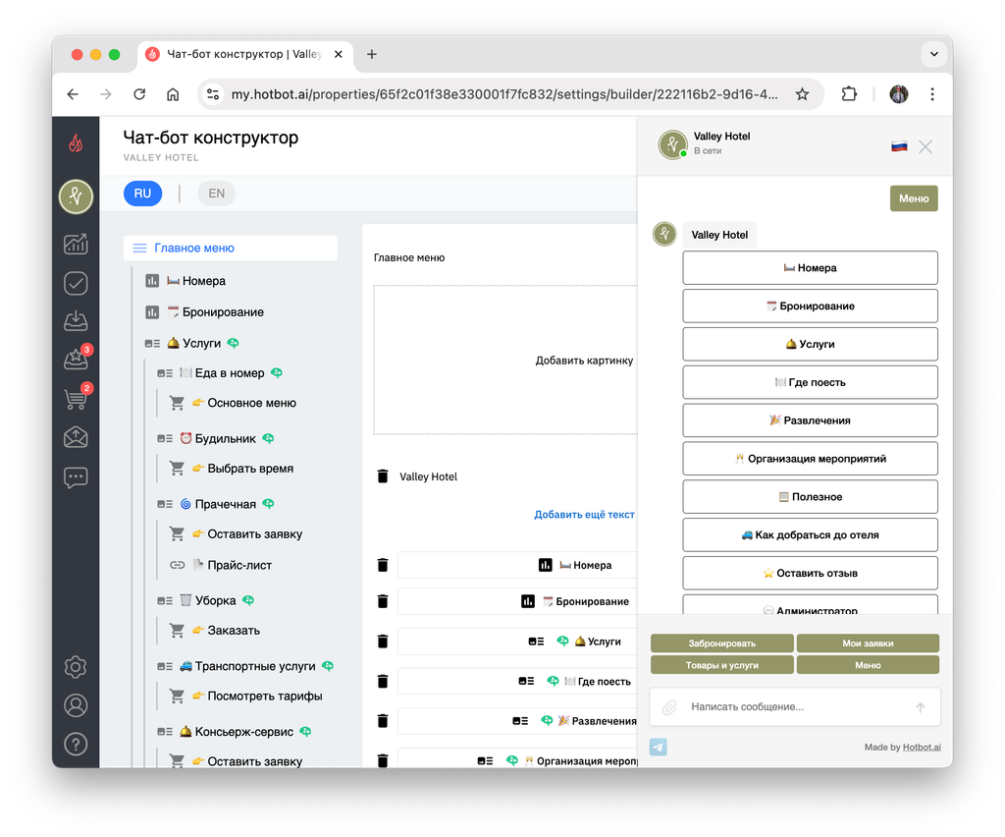Screen dimensions: 1005x837
Task: Click the Мои заявки quick button
Action: [x=868, y=643]
